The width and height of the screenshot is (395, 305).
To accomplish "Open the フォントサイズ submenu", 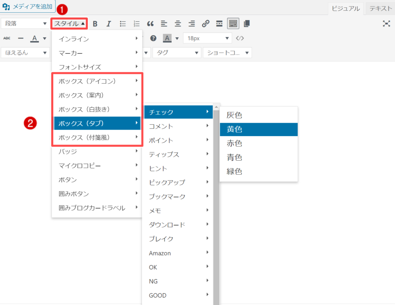I will 97,67.
